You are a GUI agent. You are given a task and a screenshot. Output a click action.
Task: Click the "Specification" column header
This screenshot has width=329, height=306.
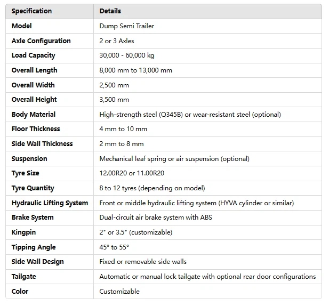pos(32,11)
